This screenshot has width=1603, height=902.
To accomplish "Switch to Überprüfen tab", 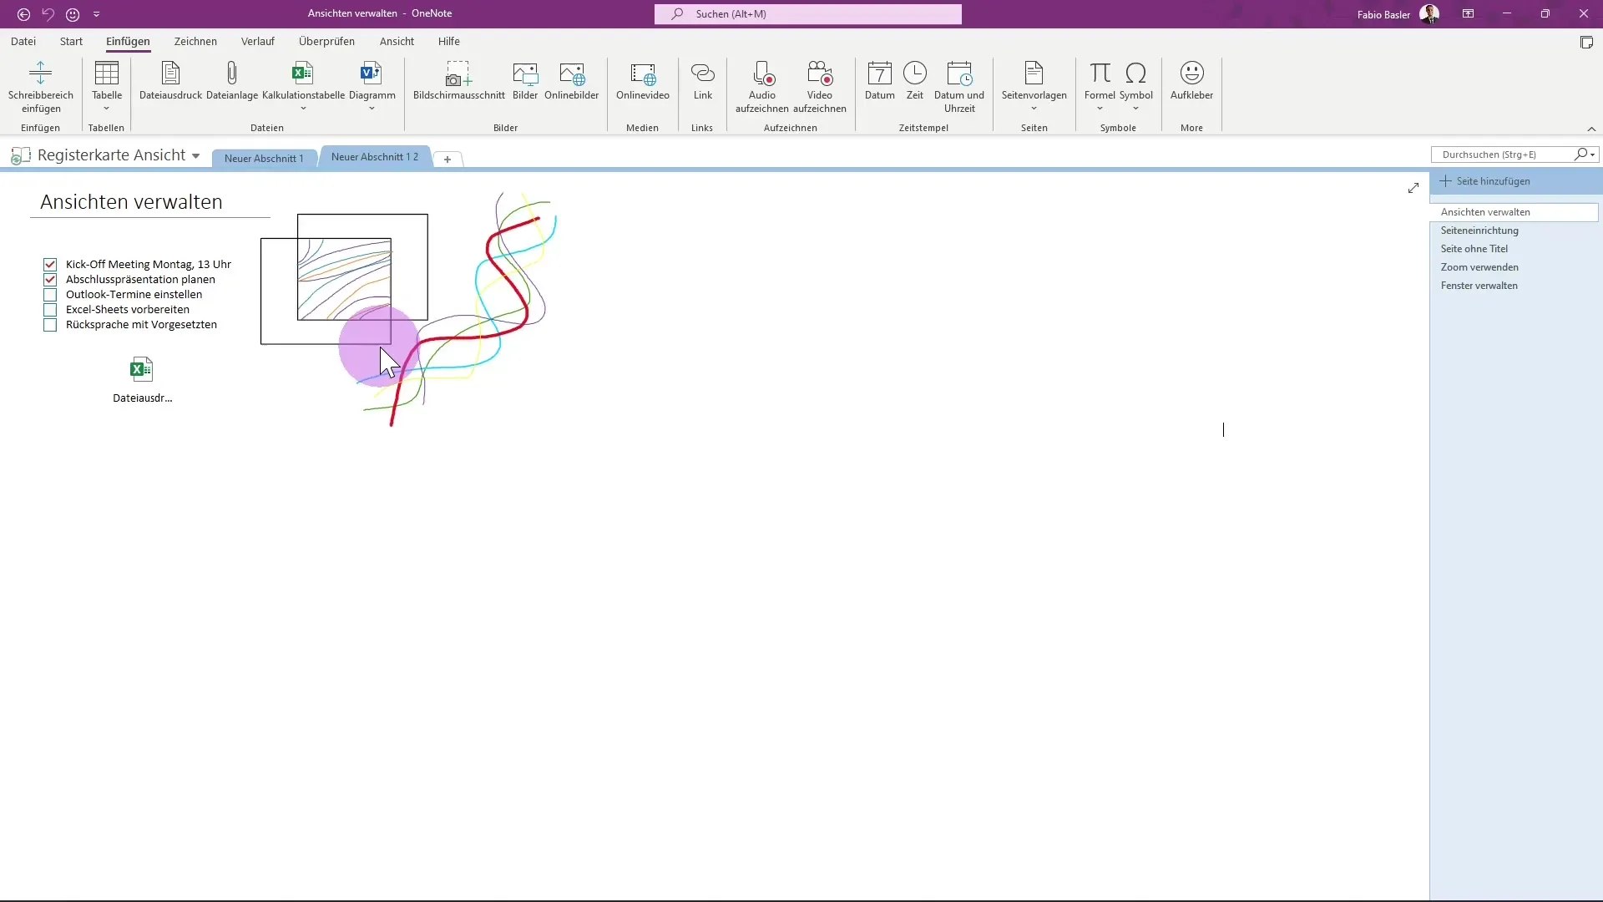I will (x=326, y=41).
